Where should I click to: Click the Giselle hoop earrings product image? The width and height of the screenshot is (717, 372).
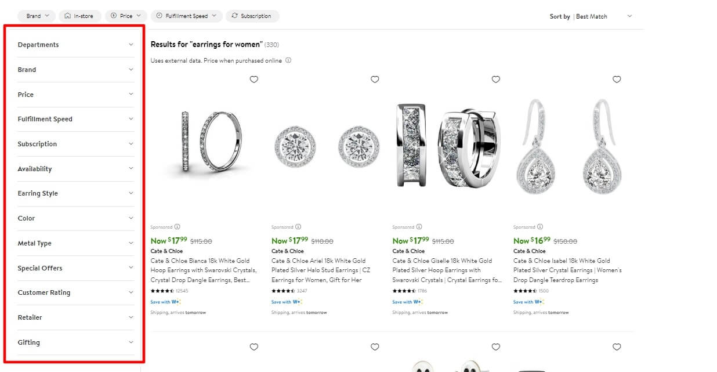(x=447, y=145)
